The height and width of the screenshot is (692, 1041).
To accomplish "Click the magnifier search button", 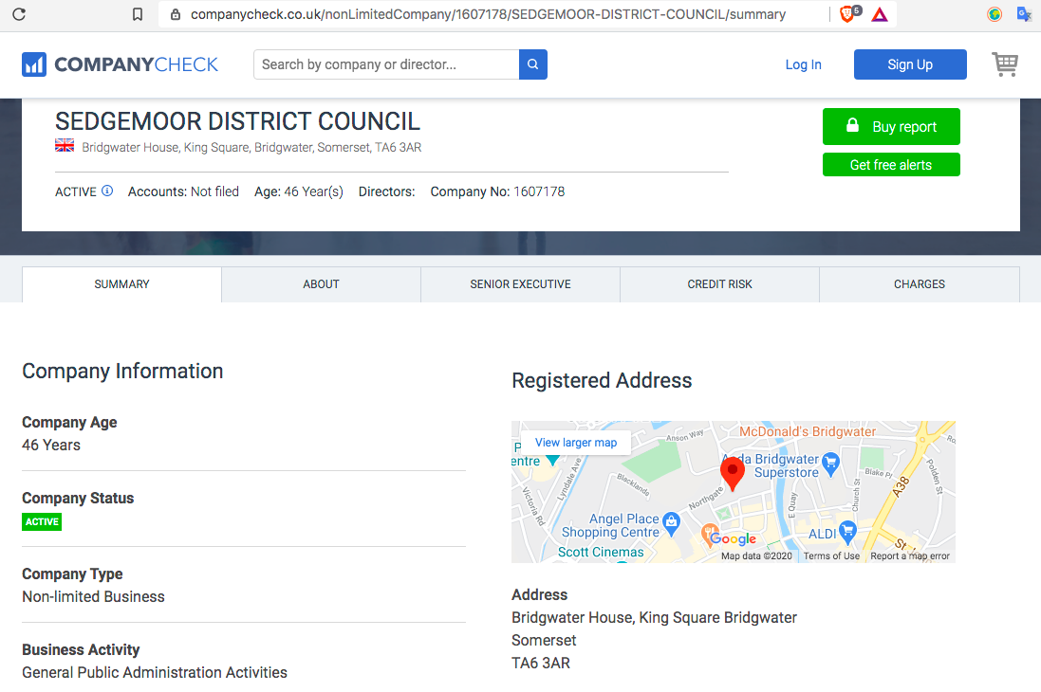I will click(x=532, y=64).
